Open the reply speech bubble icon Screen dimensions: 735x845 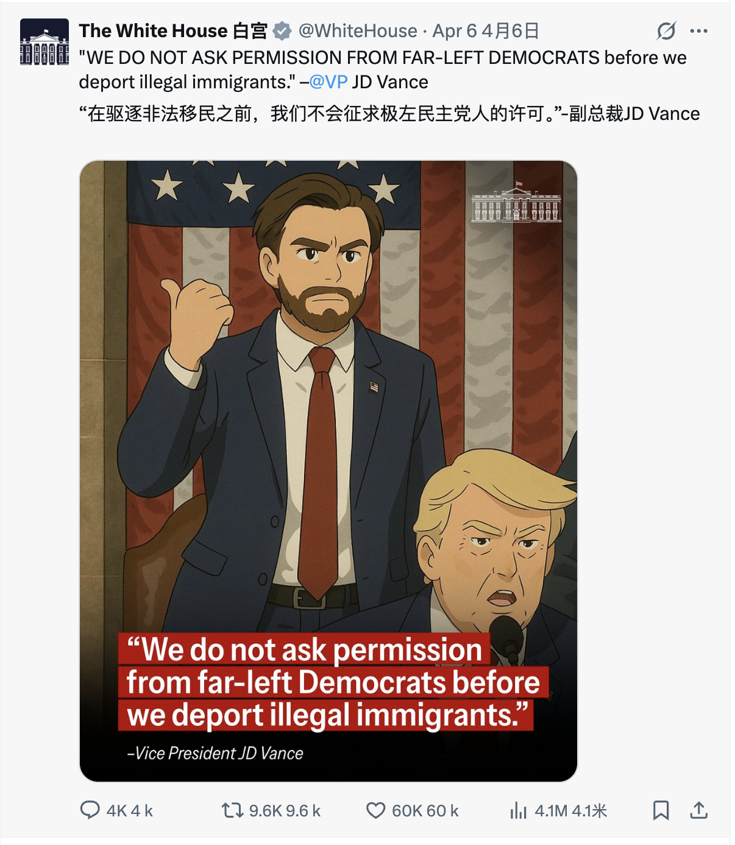(90, 810)
